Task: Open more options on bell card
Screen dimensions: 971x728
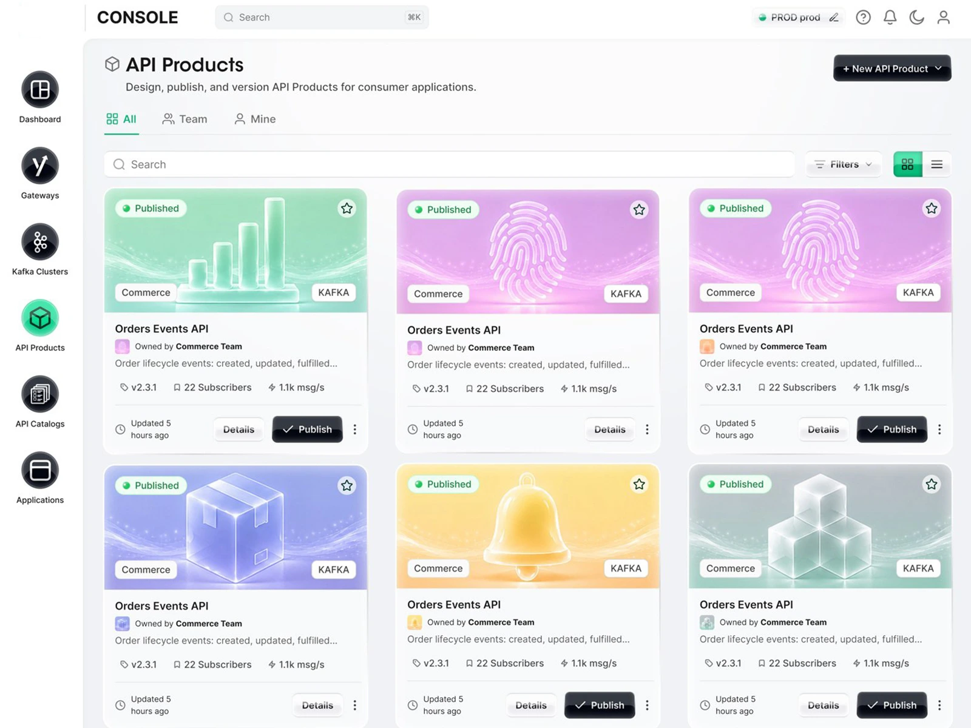Action: click(647, 705)
